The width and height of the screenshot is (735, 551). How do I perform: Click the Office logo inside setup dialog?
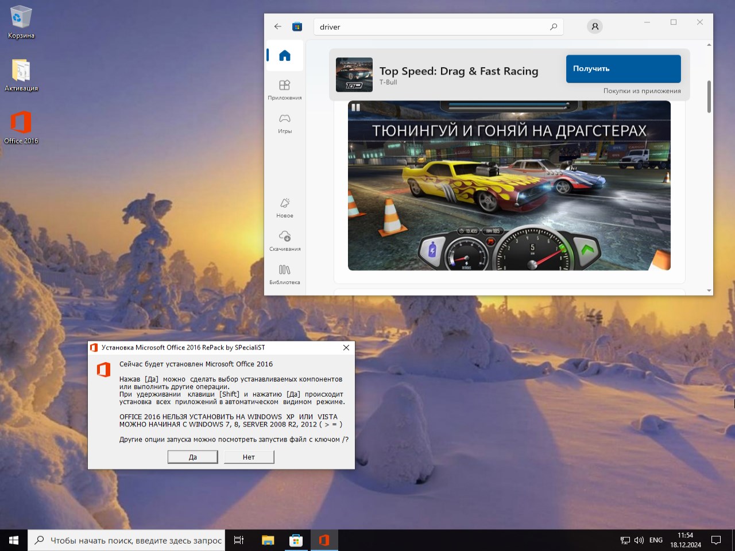(x=103, y=370)
